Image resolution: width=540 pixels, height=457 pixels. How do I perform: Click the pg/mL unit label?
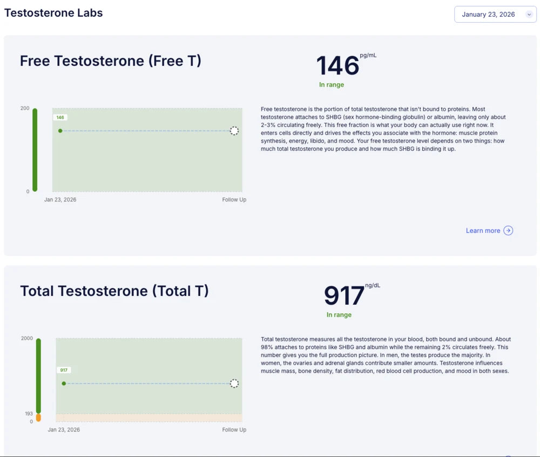368,55
